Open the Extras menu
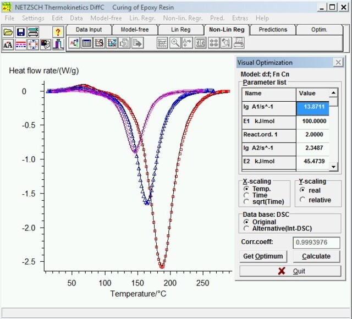The image size is (352, 319). pos(240,18)
